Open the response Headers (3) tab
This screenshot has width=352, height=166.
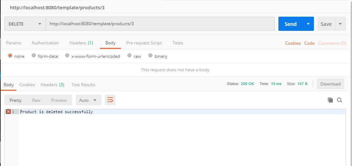tap(52, 85)
